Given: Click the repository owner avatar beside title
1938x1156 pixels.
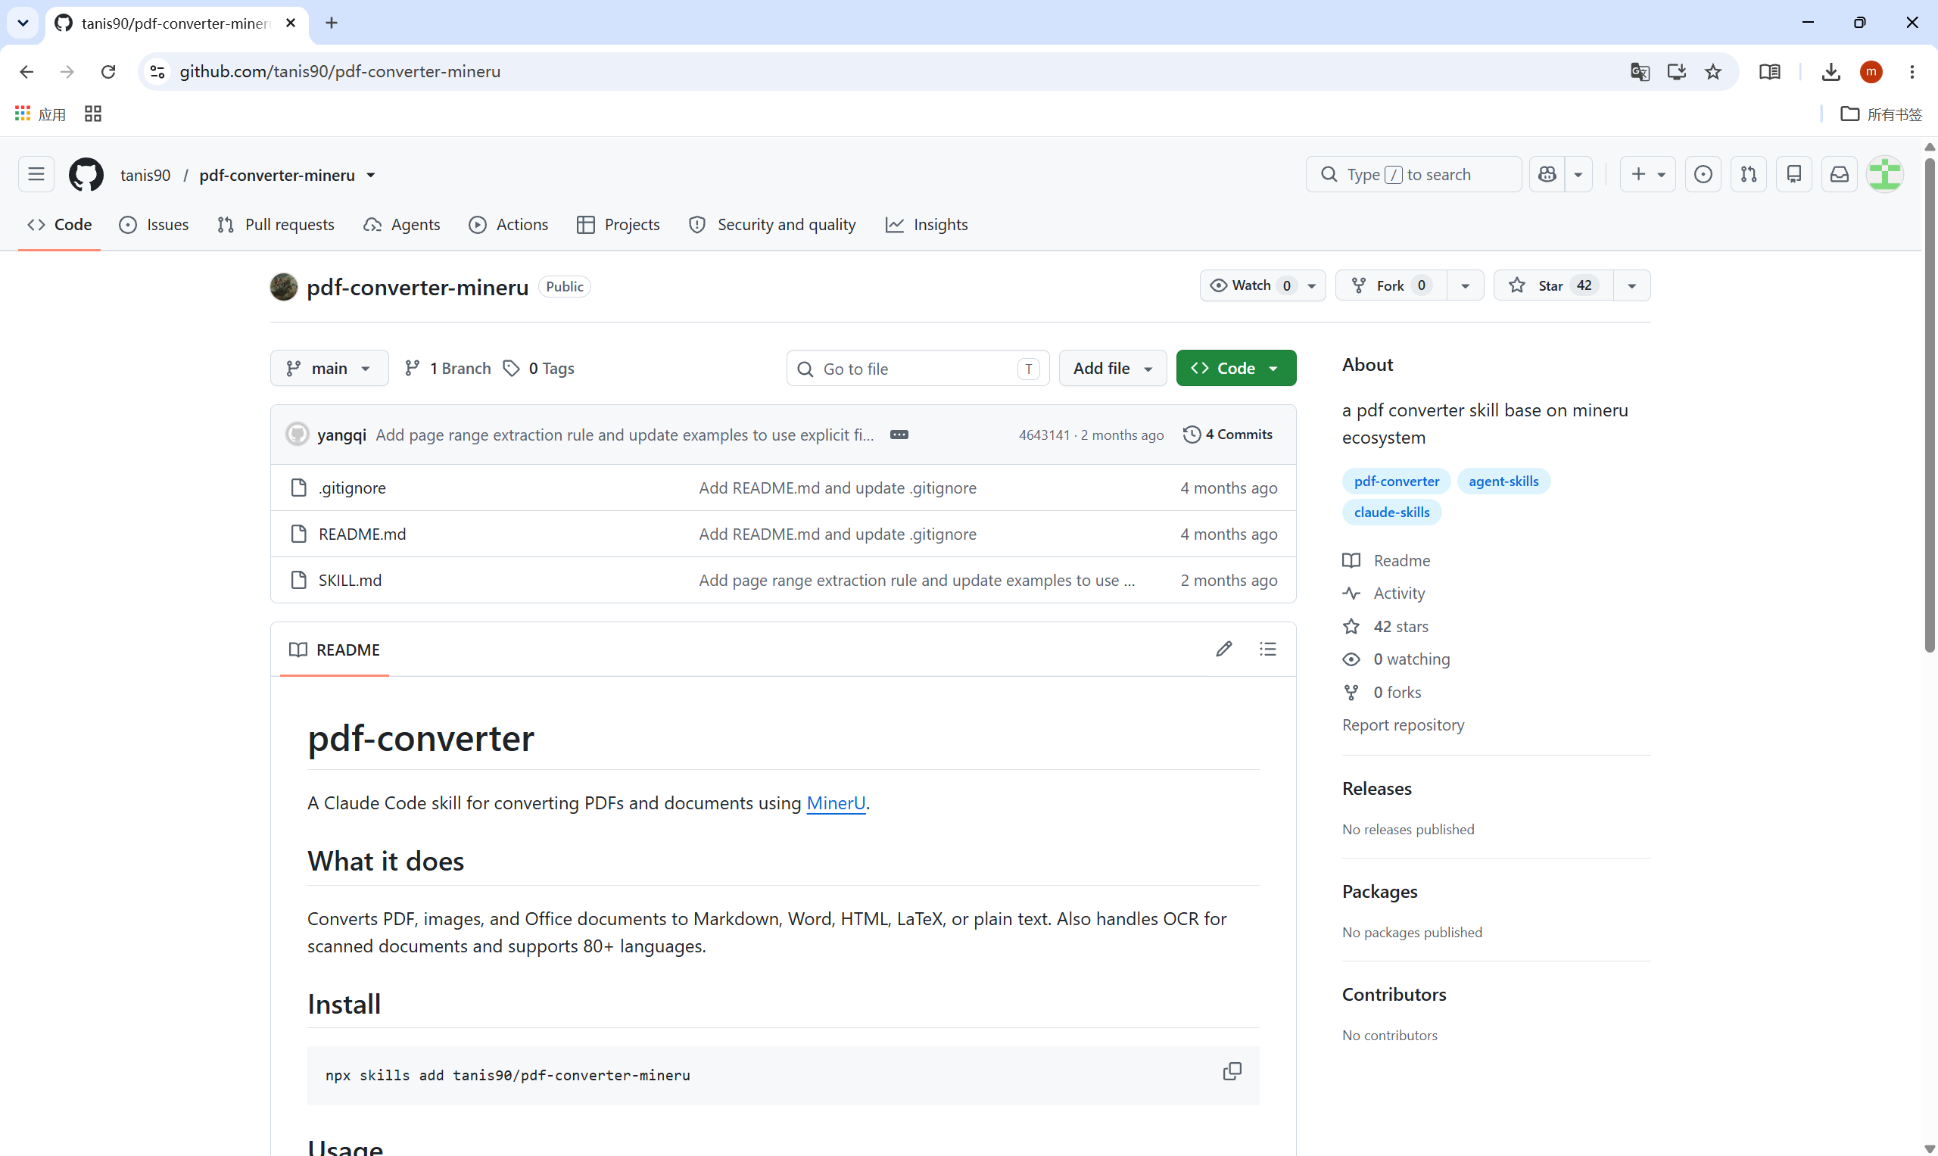Looking at the screenshot, I should click(x=284, y=287).
